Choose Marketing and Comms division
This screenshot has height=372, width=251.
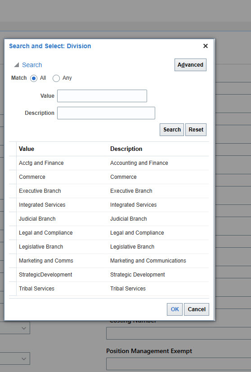tap(109, 261)
